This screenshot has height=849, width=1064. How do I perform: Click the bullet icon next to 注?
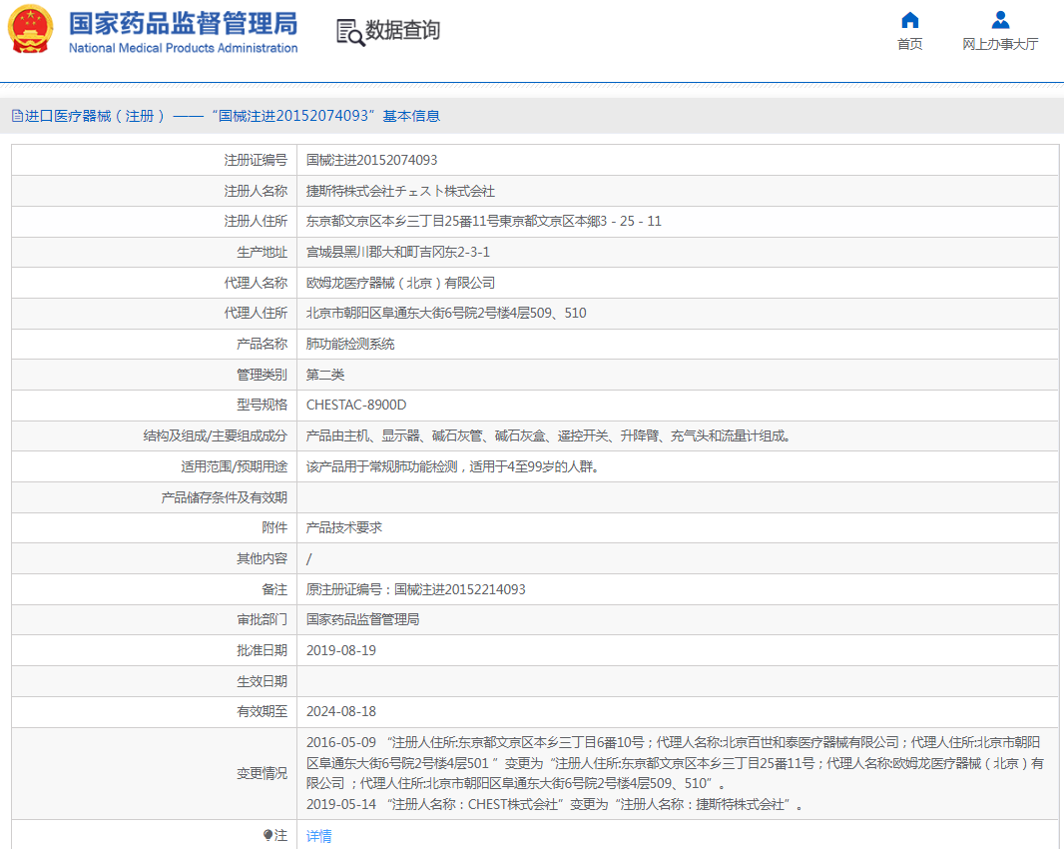[x=266, y=835]
